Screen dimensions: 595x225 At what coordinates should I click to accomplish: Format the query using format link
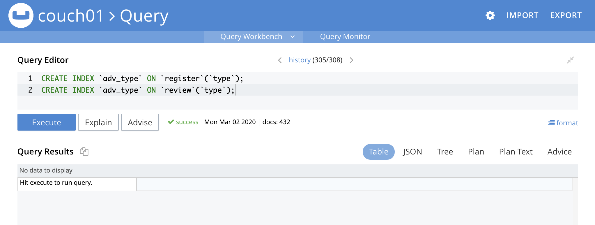click(567, 123)
